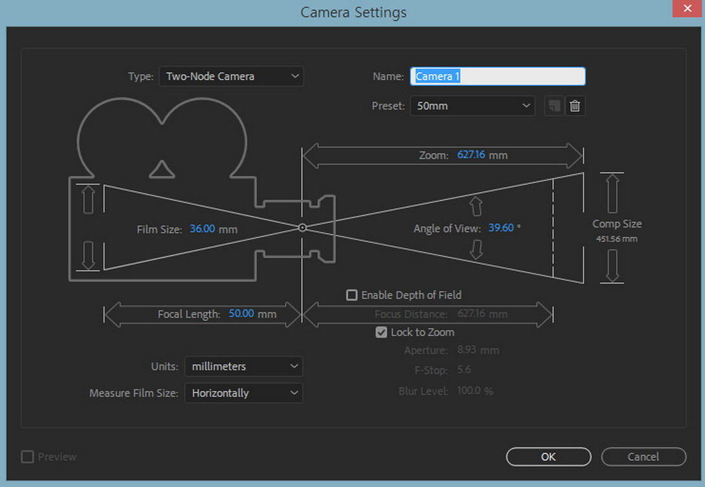The image size is (705, 487).
Task: Click the Angle of View value 39.60
Action: [x=501, y=228]
